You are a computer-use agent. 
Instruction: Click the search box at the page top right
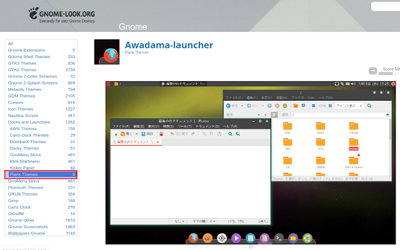tap(386, 6)
